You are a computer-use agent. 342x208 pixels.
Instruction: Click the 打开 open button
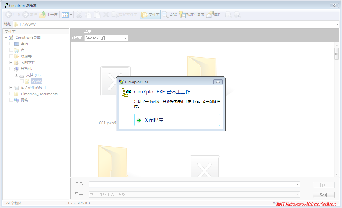coord(323,185)
